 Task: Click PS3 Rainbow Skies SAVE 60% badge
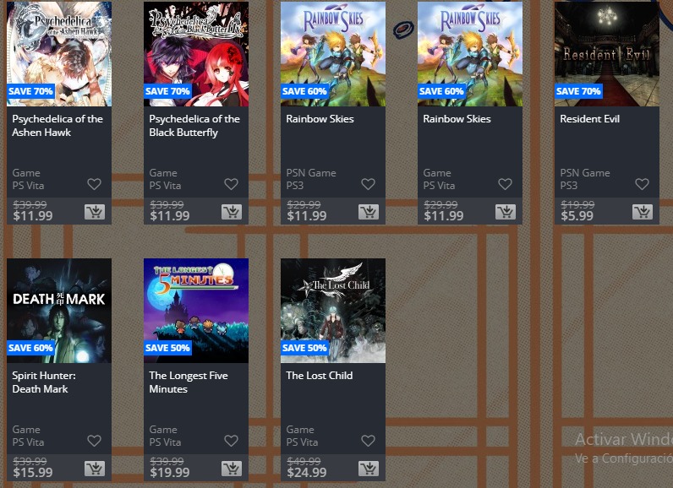click(304, 91)
